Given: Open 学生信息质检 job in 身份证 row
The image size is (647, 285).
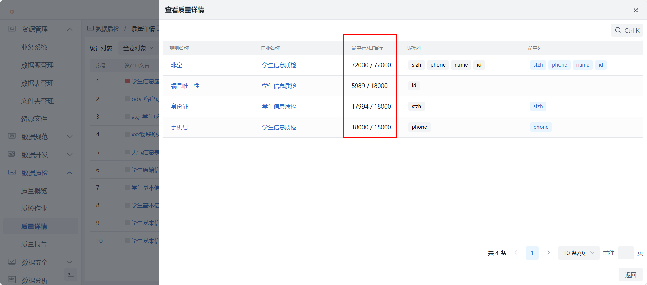Looking at the screenshot, I should pyautogui.click(x=279, y=107).
